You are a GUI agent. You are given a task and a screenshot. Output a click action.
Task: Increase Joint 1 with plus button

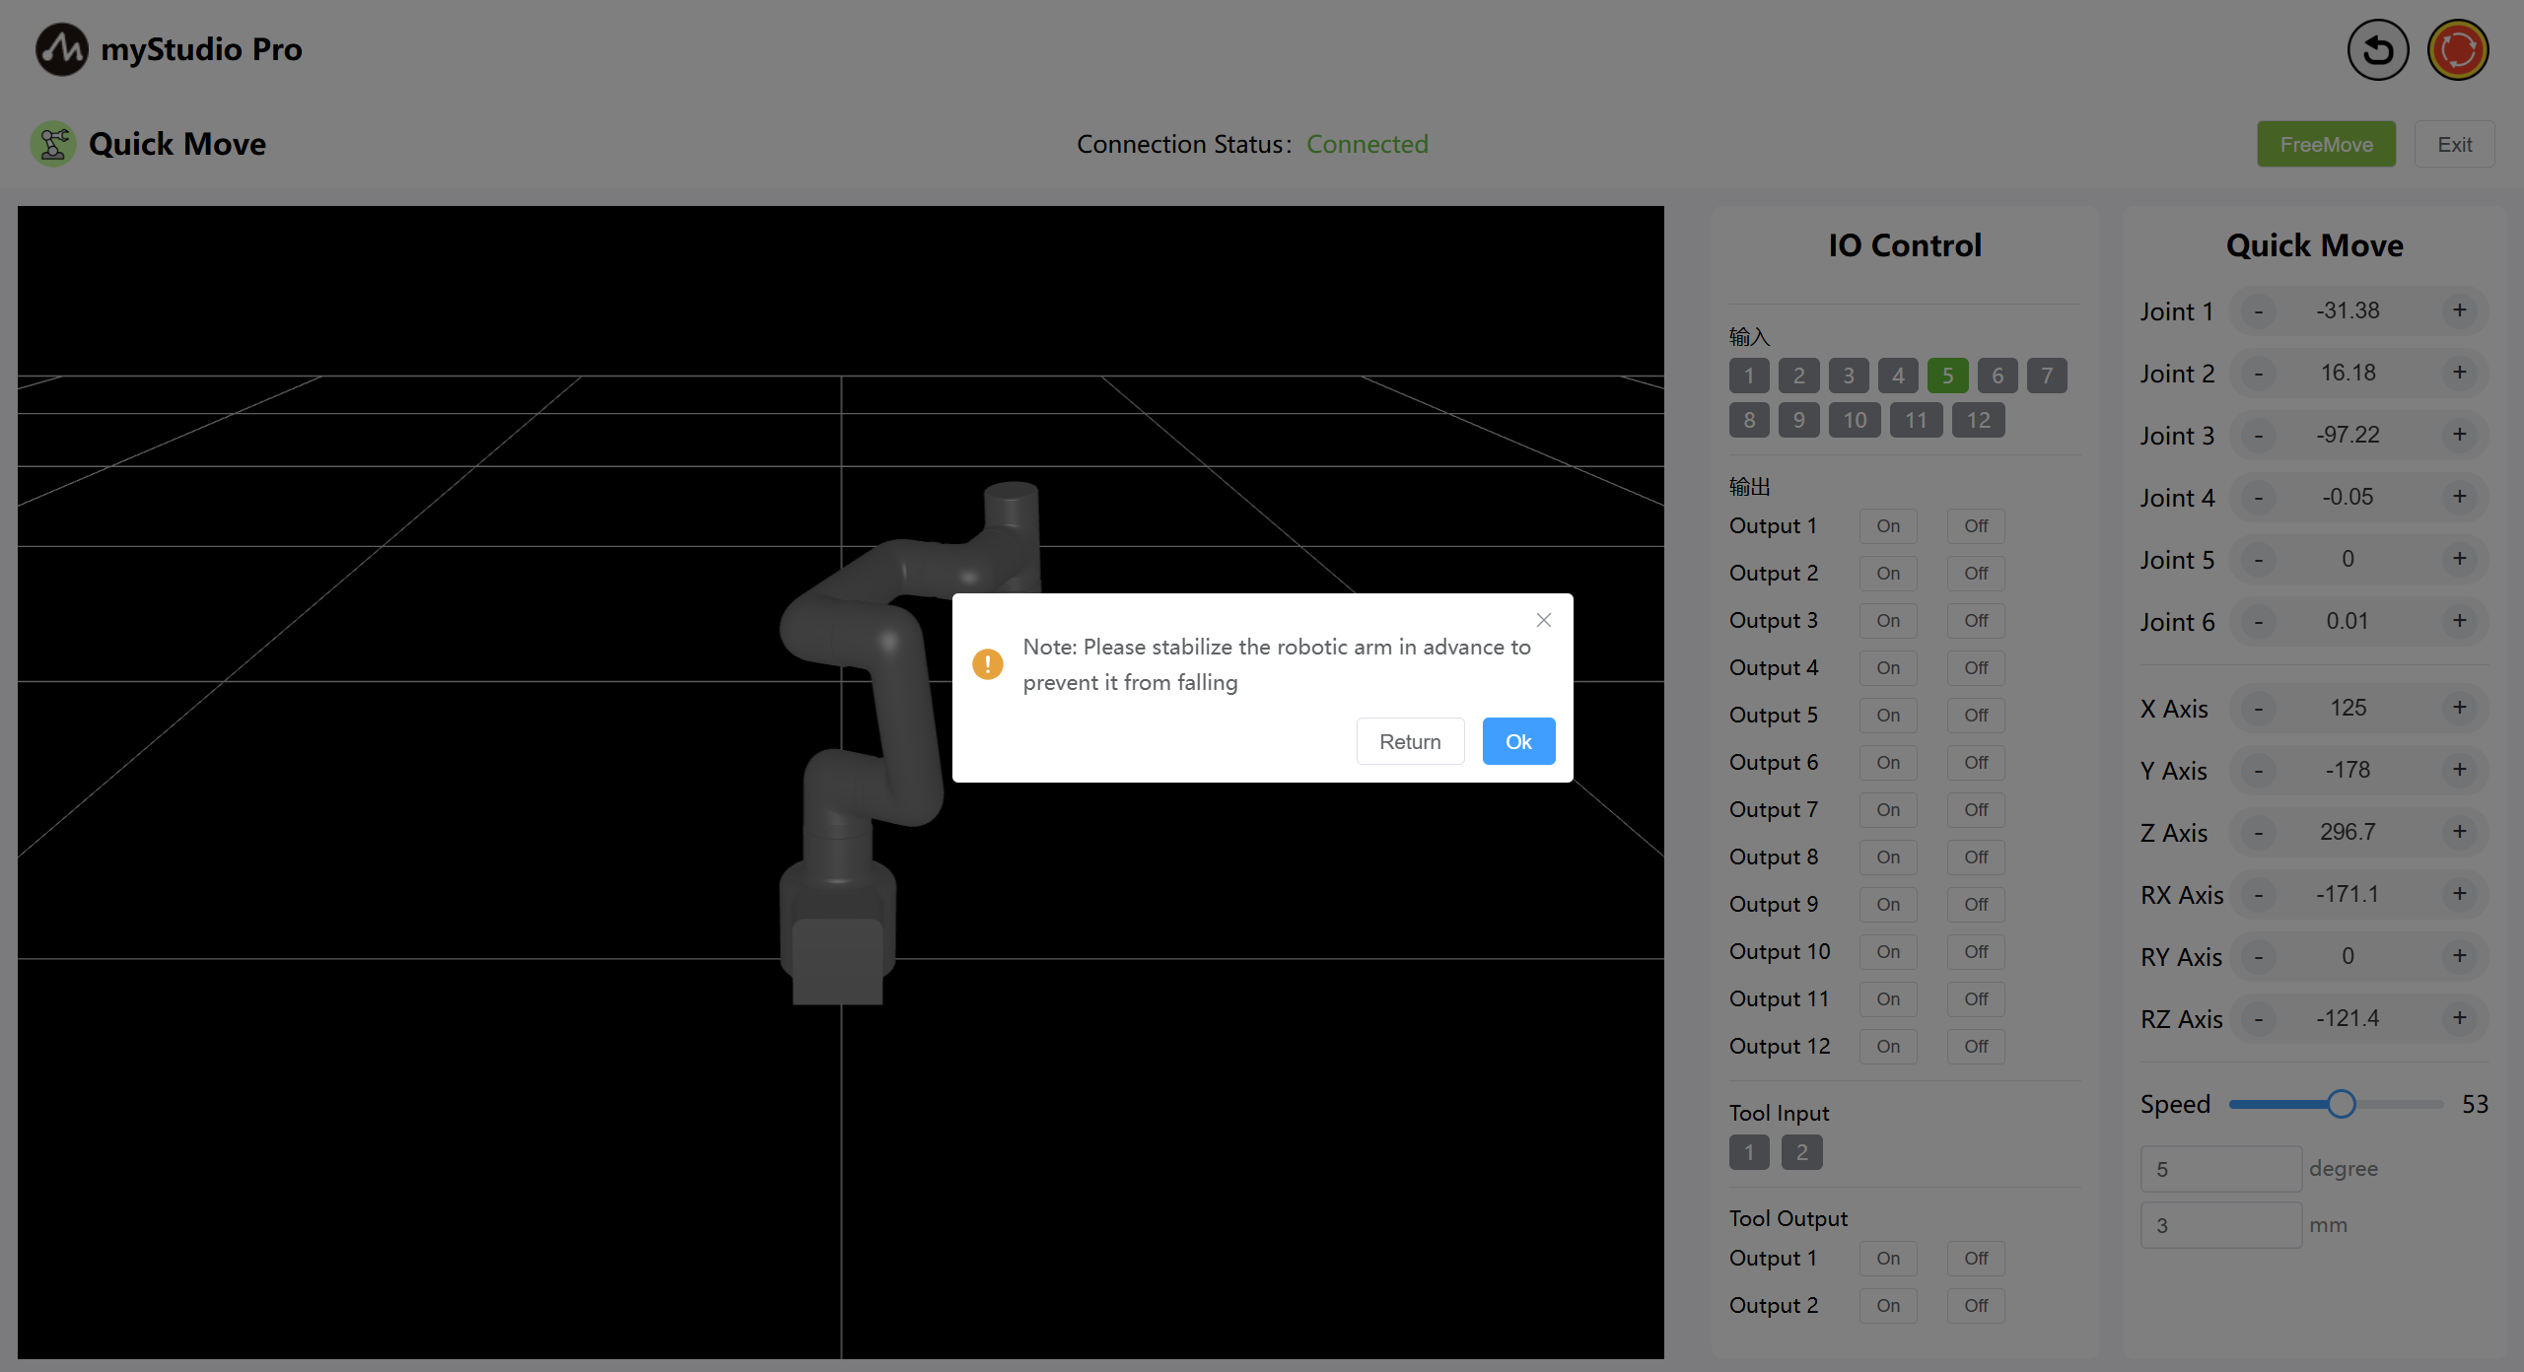point(2460,310)
